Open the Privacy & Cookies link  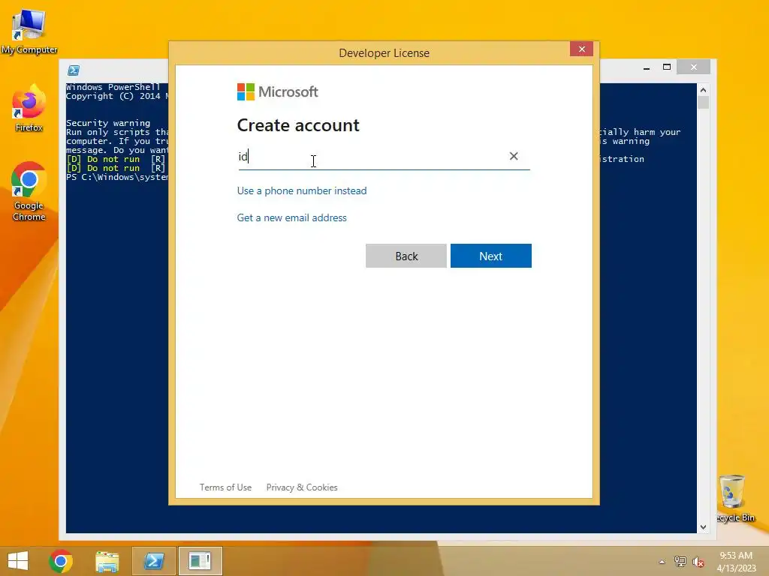tap(302, 487)
